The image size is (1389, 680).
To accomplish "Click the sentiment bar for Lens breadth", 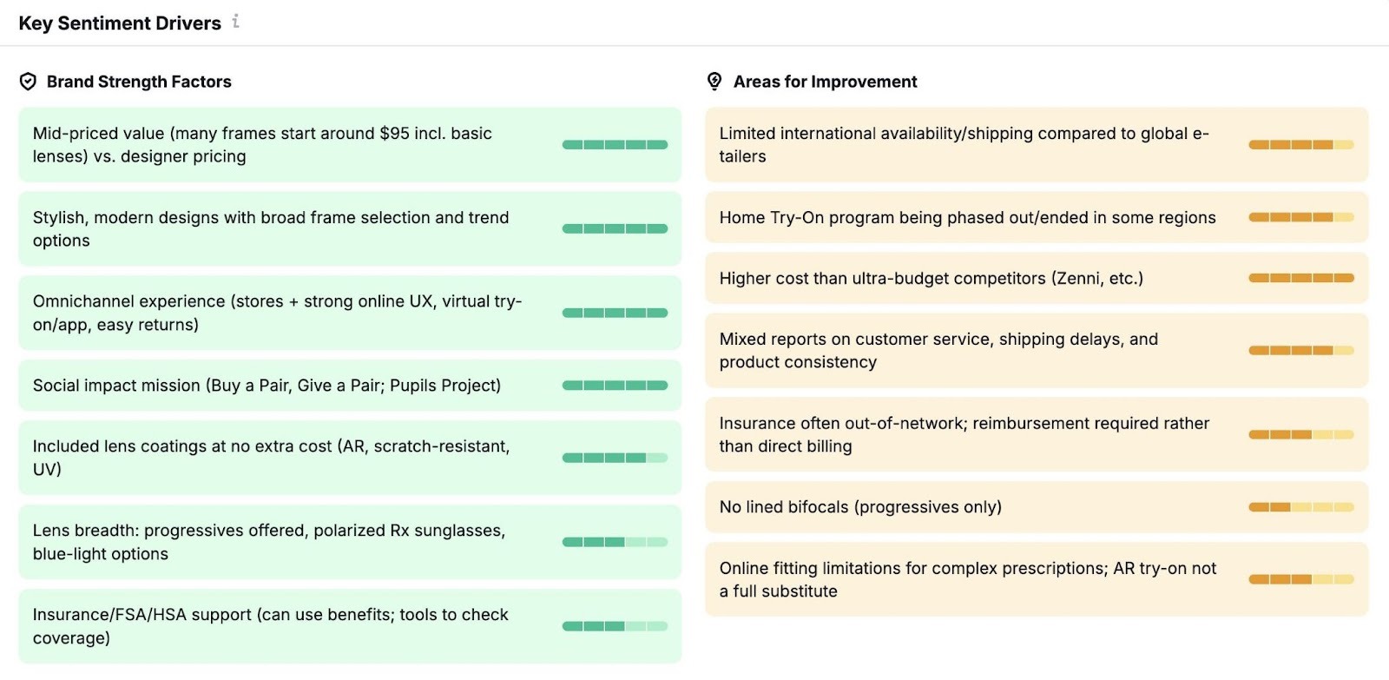I will (x=615, y=541).
